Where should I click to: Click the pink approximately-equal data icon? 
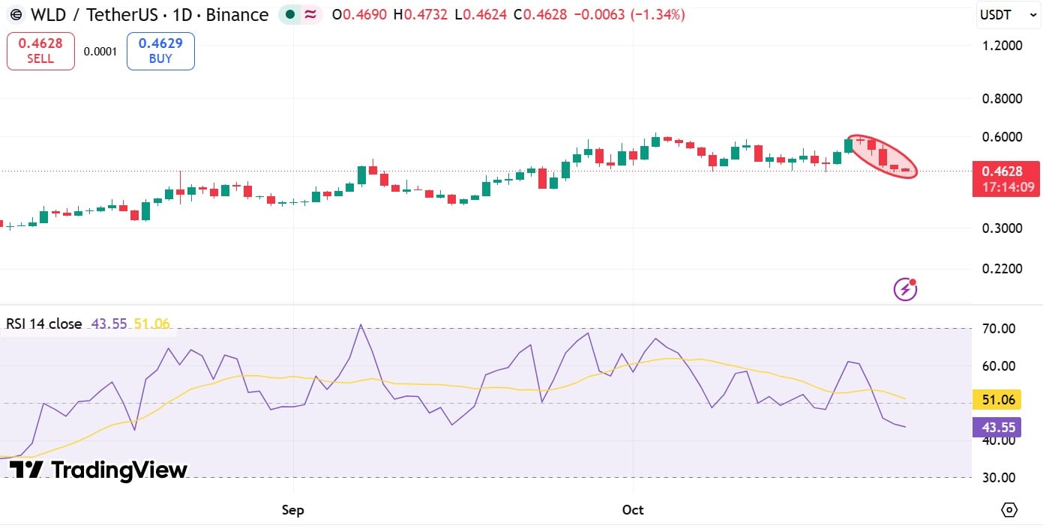coord(309,15)
